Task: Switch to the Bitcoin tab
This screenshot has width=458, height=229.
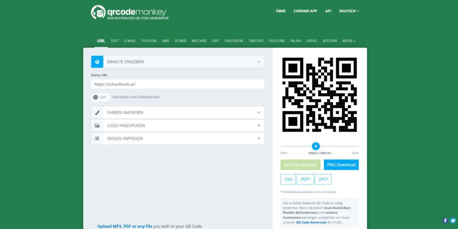Action: tap(330, 41)
